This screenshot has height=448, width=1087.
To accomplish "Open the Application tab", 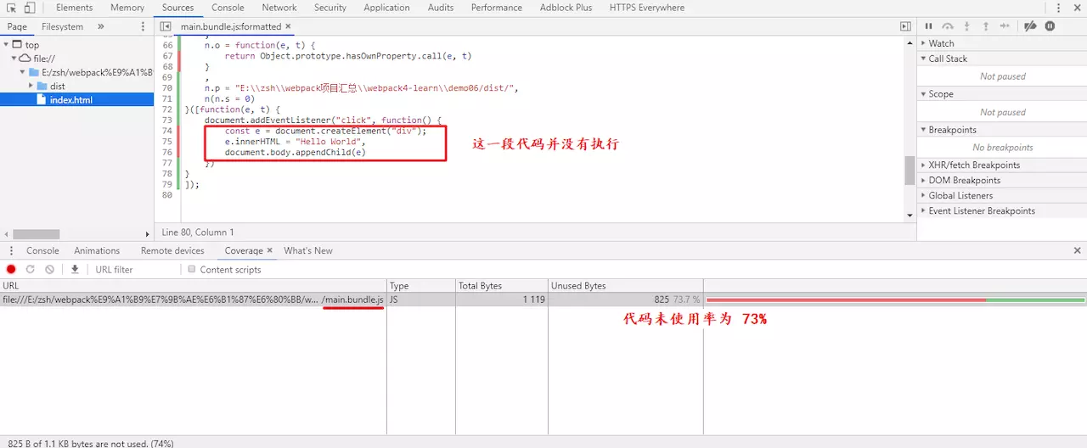I will click(x=386, y=8).
